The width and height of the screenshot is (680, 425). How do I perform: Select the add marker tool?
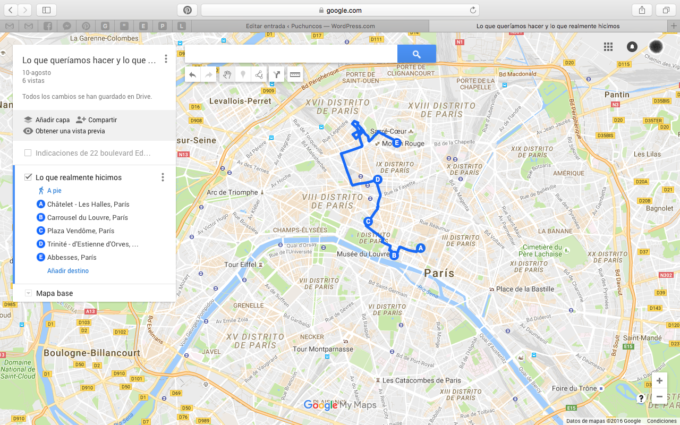(x=243, y=75)
